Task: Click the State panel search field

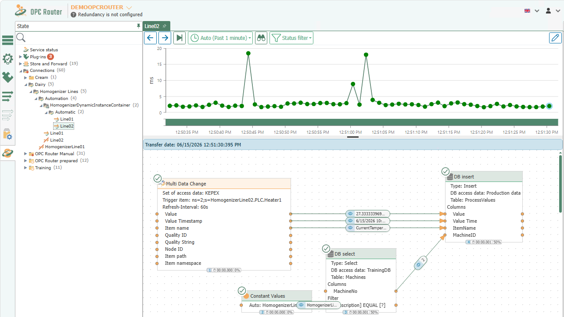Action: coord(83,38)
